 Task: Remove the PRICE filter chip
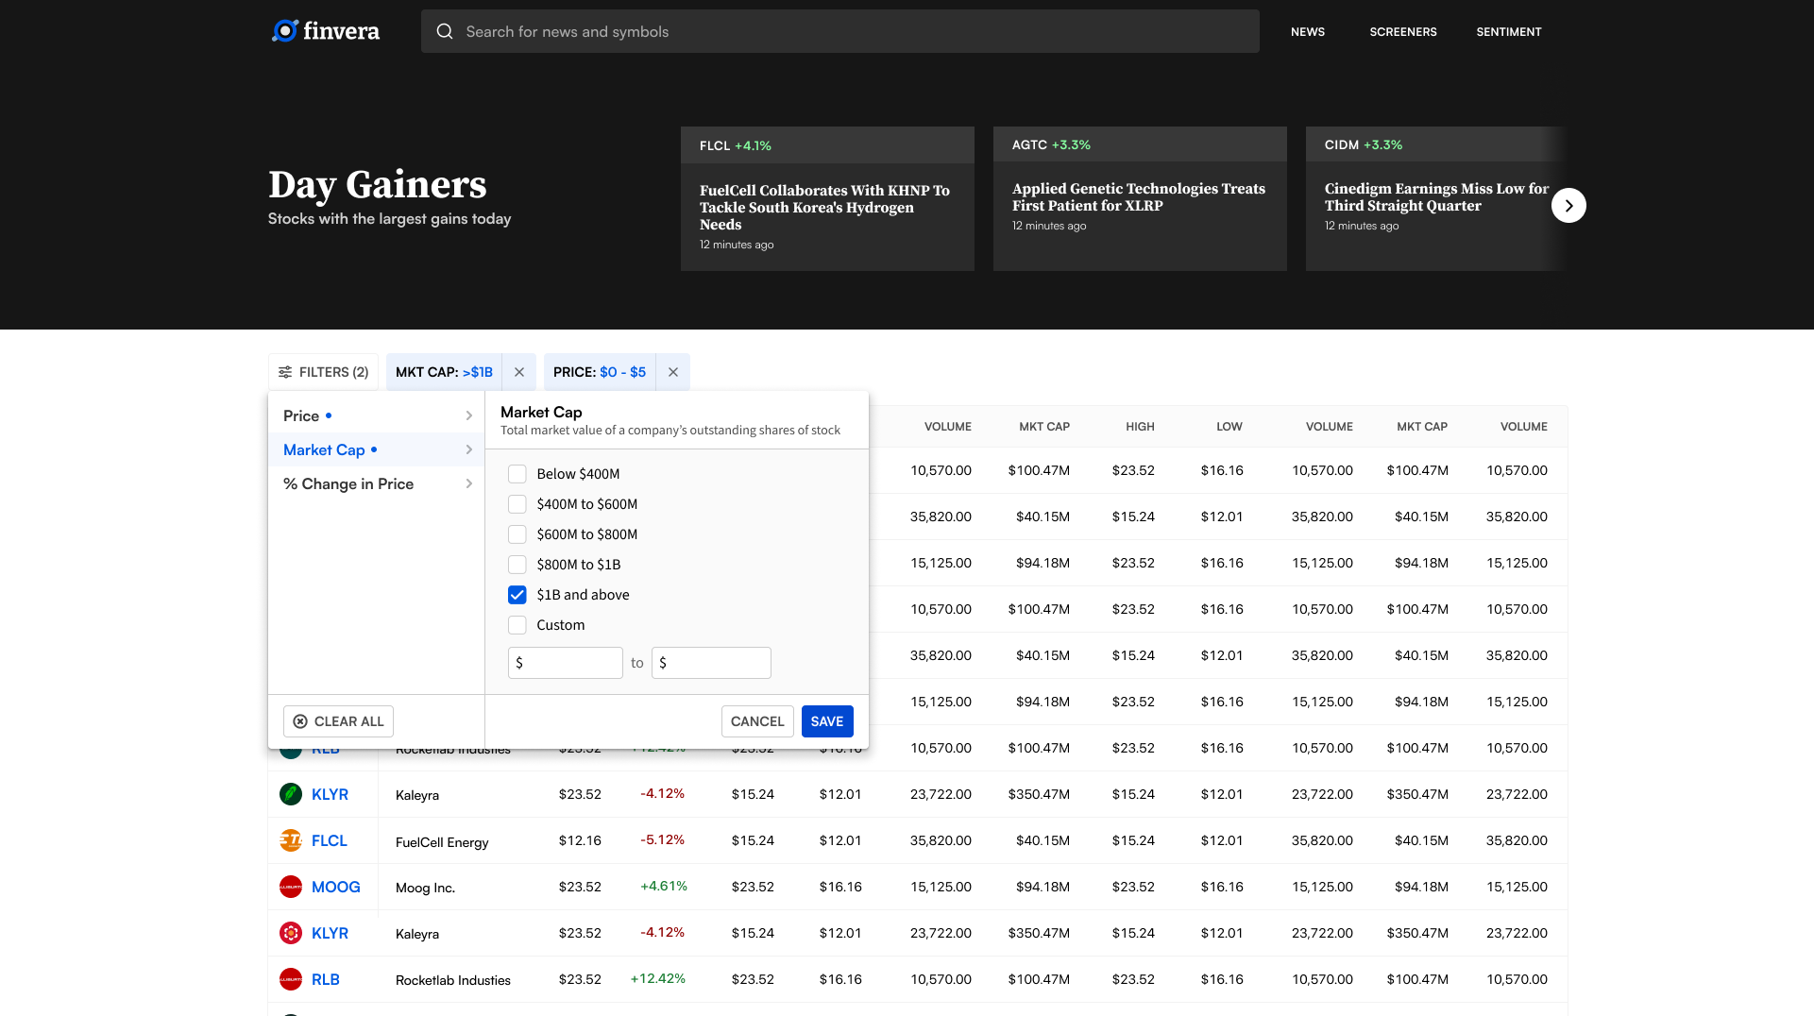coord(673,372)
